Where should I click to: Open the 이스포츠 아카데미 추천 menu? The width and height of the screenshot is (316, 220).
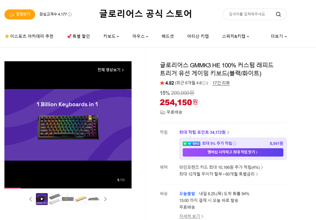click(29, 36)
